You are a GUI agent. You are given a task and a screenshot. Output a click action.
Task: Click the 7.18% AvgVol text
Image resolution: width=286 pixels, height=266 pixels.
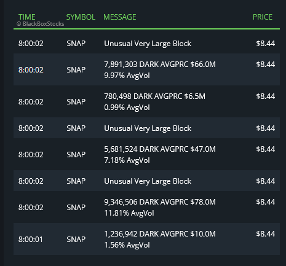pos(127,160)
